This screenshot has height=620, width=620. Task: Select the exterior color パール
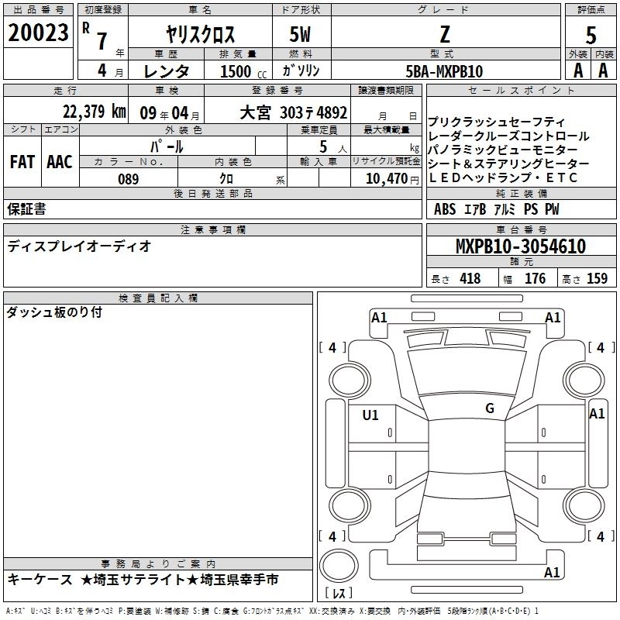[167, 146]
